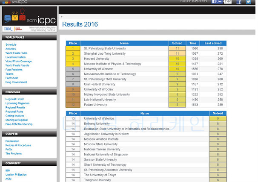Select Moscow Institute of Physics & Technology

[x=146, y=64]
